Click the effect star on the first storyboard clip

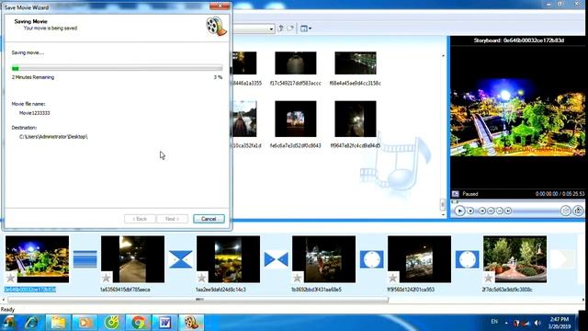(x=10, y=278)
